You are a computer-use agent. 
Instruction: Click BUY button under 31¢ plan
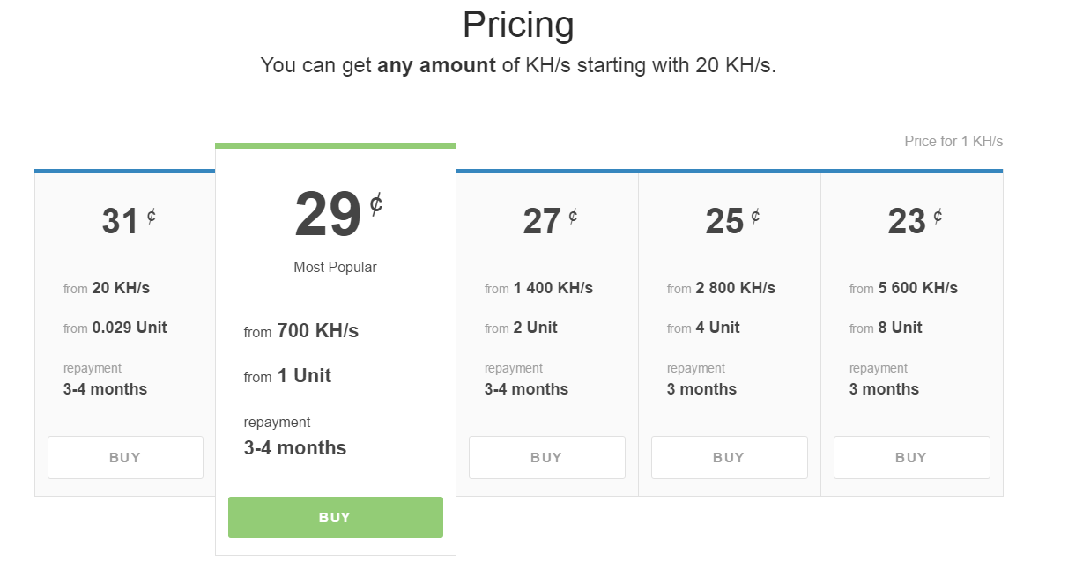click(125, 457)
